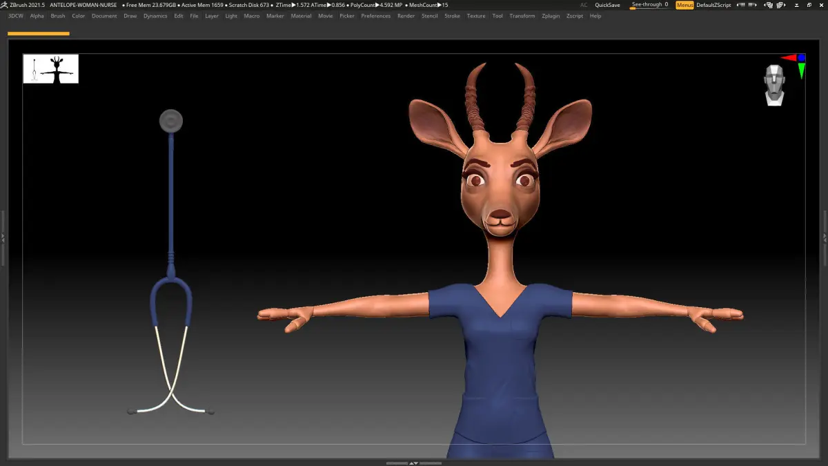
Task: Switch to next UI color scheme icon
Action: 752,5
